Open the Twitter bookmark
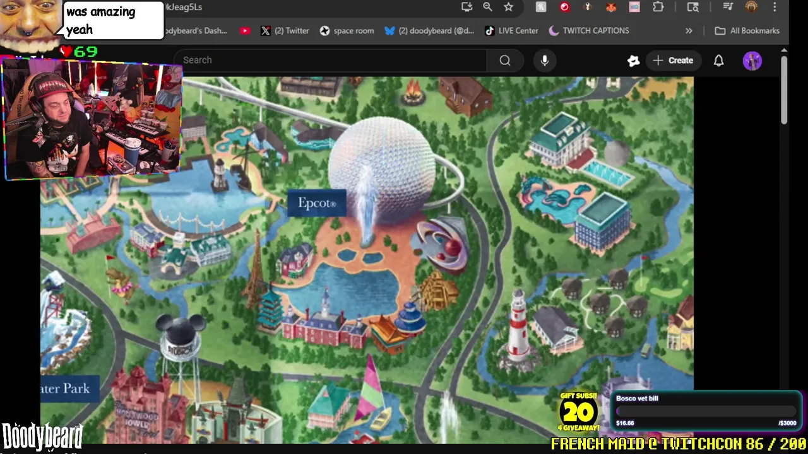 point(285,30)
